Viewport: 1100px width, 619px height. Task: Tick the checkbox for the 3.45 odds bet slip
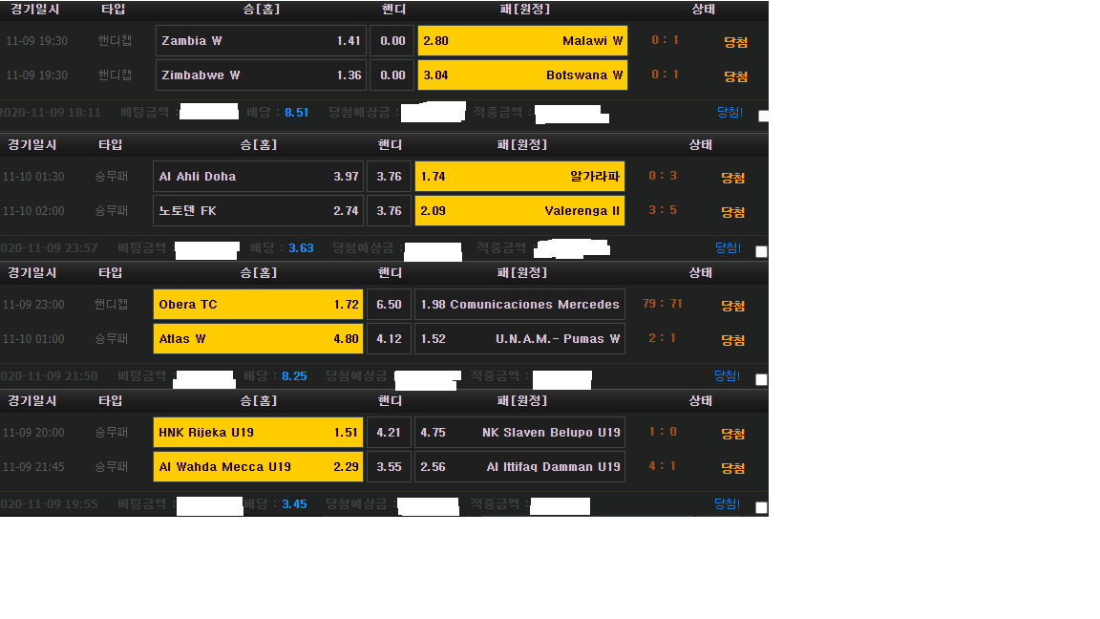coord(761,507)
